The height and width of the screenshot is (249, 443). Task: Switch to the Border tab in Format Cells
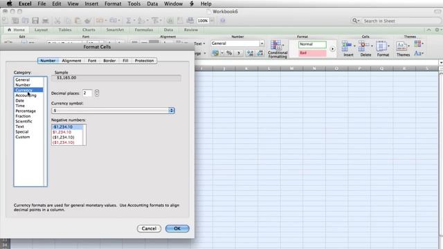point(109,61)
